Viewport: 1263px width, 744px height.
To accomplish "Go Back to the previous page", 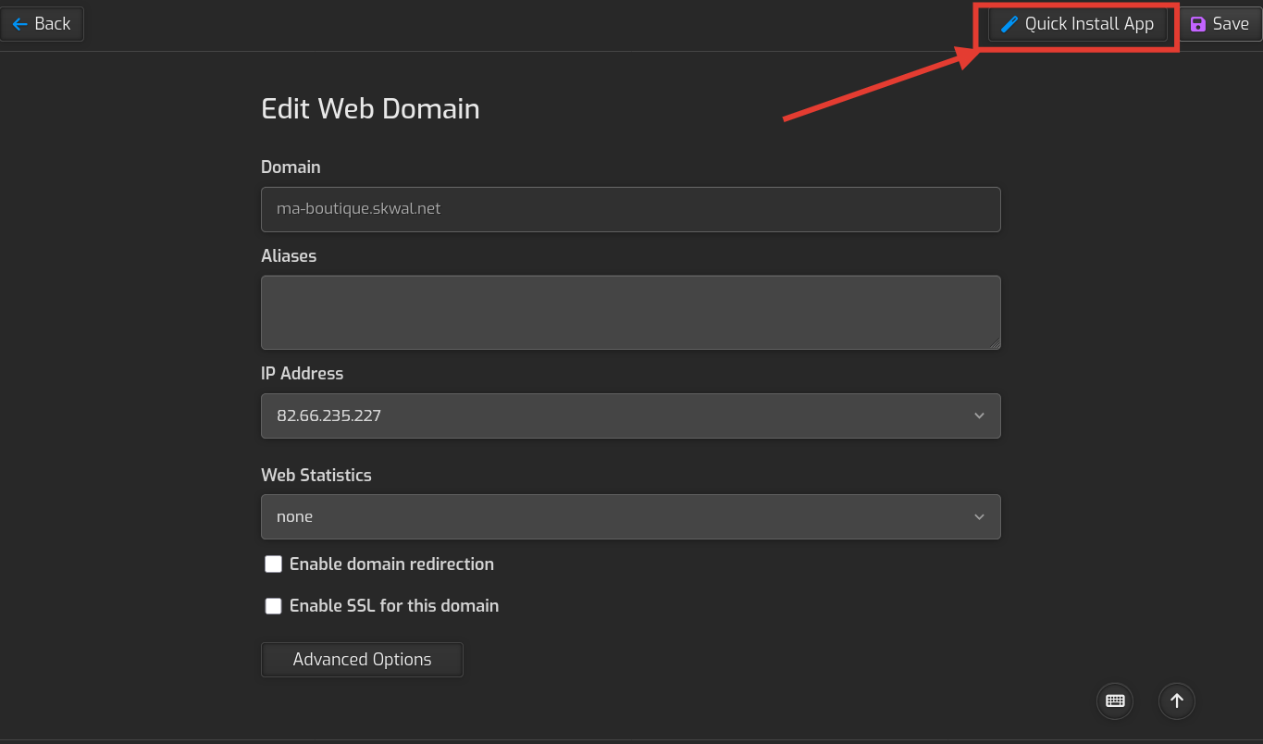I will [x=42, y=24].
